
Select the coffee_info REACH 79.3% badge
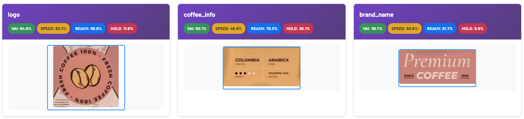click(264, 28)
